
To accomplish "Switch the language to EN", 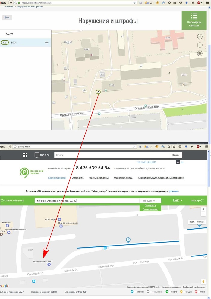I will click(x=182, y=162).
